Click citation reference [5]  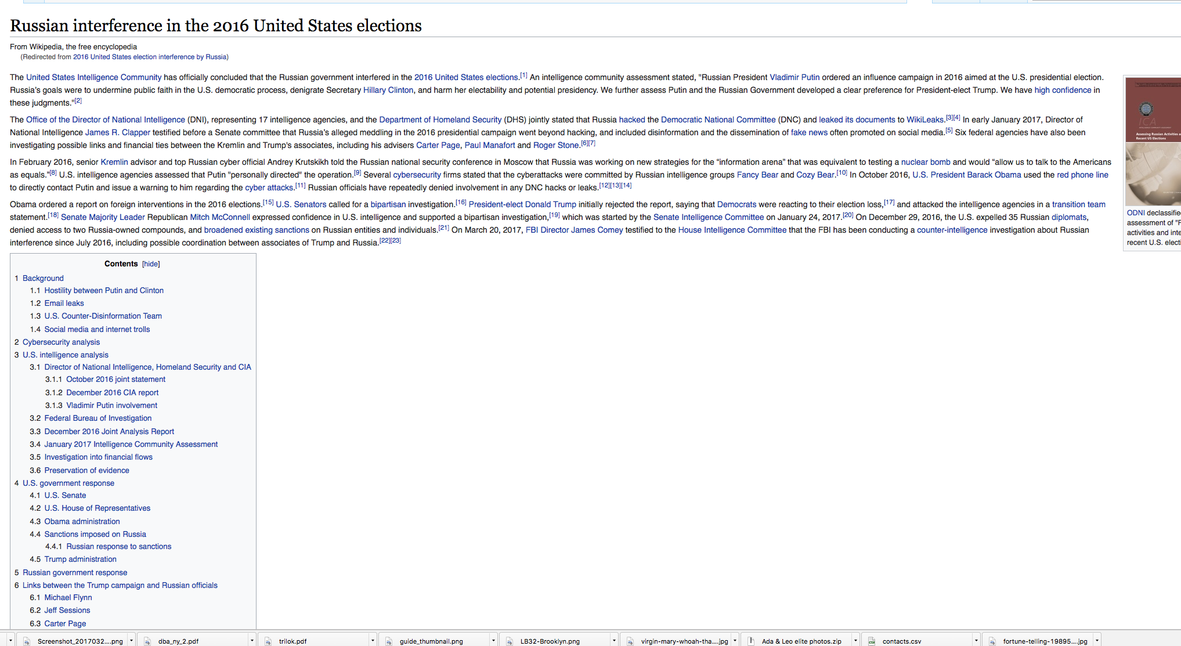click(949, 131)
